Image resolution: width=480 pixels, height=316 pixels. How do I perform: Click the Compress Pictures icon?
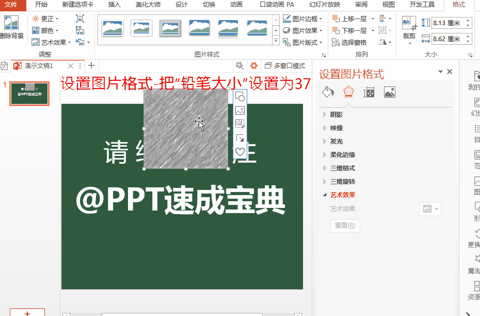point(80,19)
